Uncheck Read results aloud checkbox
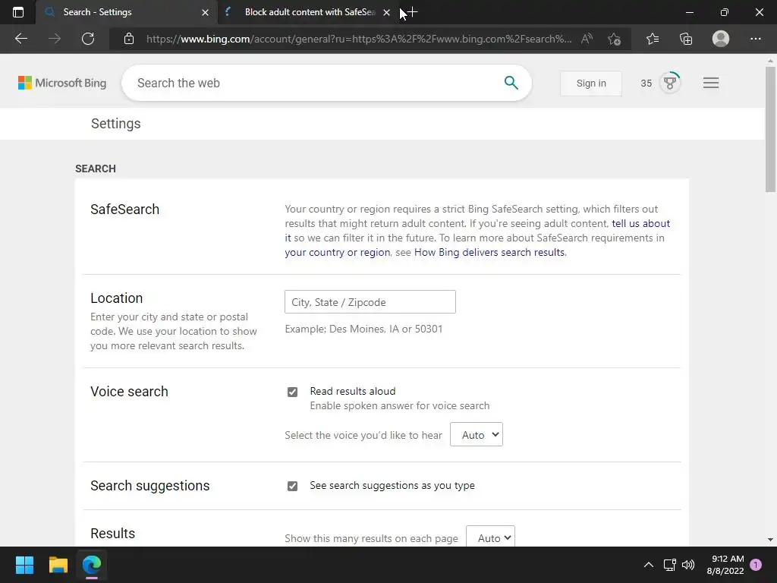The image size is (777, 583). pyautogui.click(x=292, y=392)
